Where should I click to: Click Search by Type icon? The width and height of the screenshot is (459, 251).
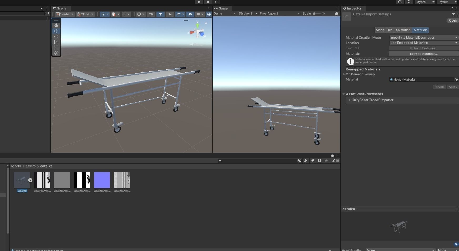point(306,161)
